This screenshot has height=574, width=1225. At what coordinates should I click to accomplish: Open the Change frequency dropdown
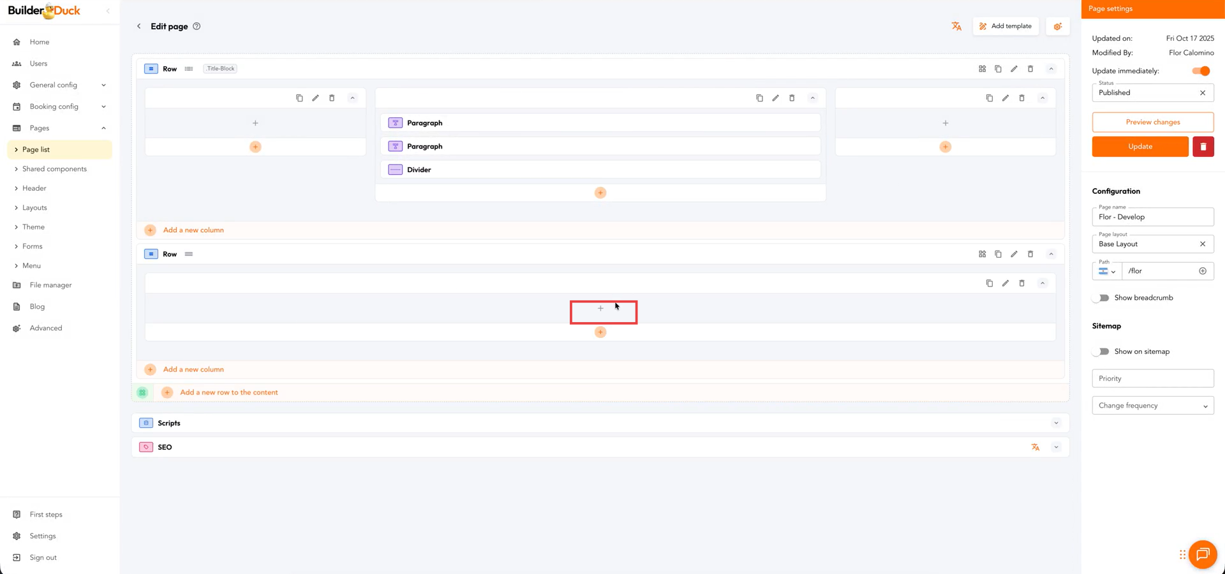tap(1152, 406)
